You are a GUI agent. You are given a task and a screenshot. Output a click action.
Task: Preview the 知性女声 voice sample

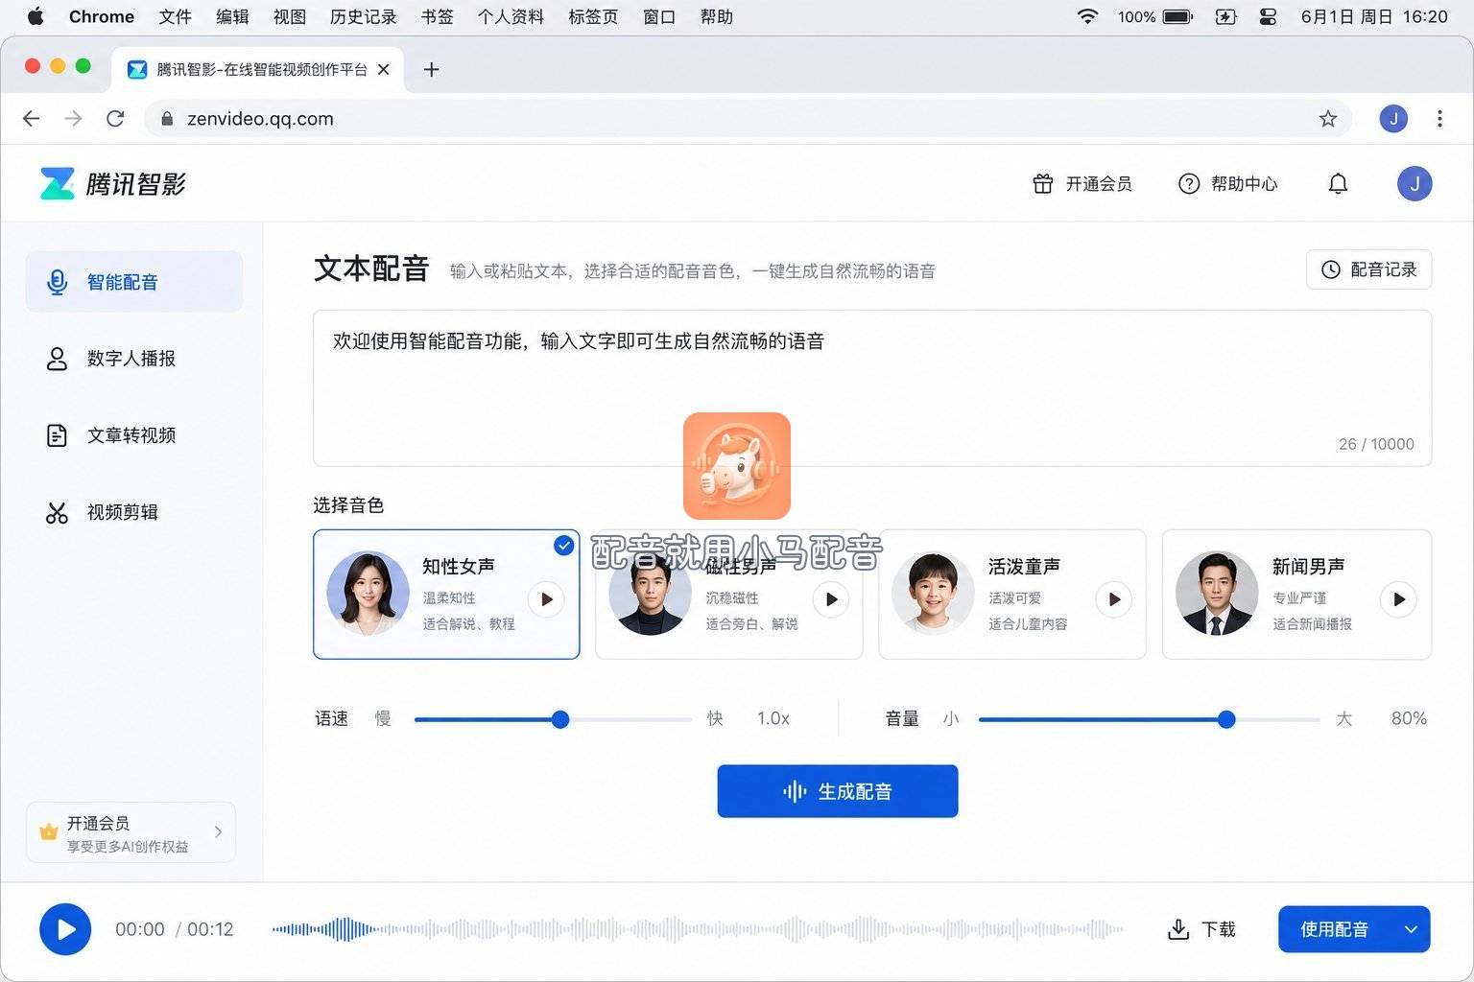coord(546,599)
